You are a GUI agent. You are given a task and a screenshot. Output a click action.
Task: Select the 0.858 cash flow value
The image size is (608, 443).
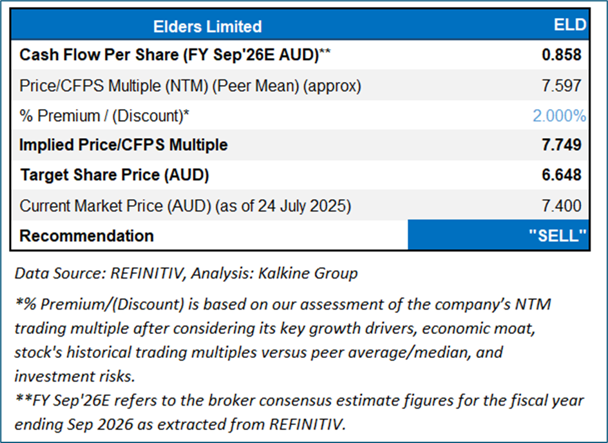pos(562,55)
